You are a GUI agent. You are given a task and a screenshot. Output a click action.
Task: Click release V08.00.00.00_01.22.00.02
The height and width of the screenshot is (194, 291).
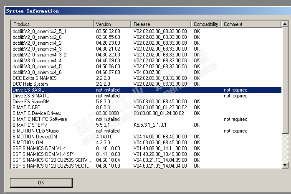point(160,107)
